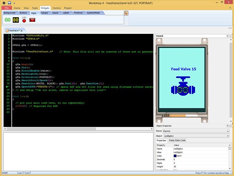Image resolution: width=234 pixels, height=176 pixels.
Task: Open the quick access toolbar dropdown arrow
Action: point(14,2)
